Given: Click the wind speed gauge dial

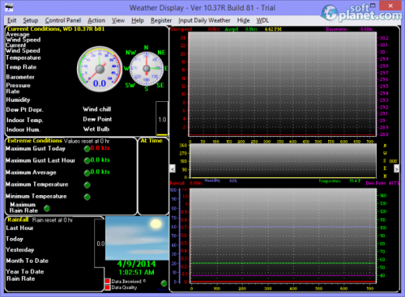Looking at the screenshot, I should [100, 69].
